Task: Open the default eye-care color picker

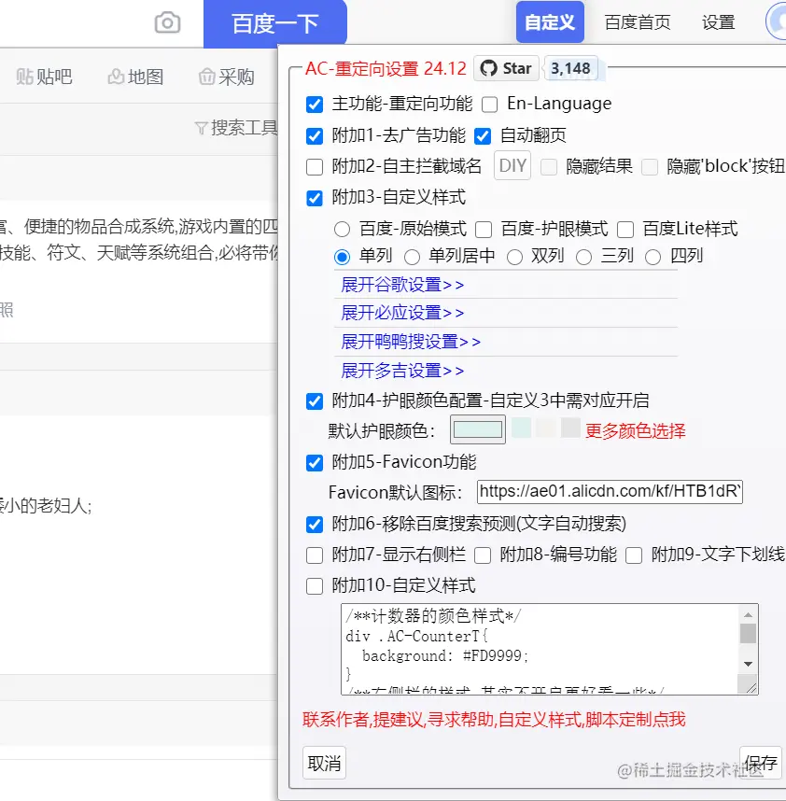Action: (478, 429)
